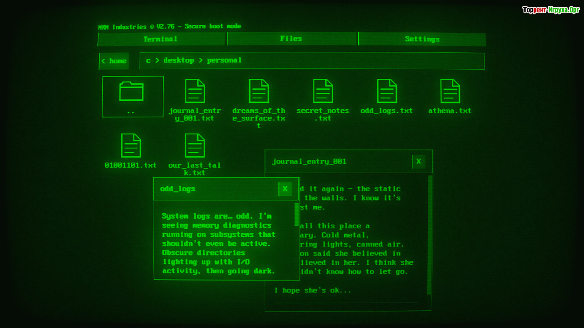
Task: Switch to the Files tab
Action: coord(291,39)
